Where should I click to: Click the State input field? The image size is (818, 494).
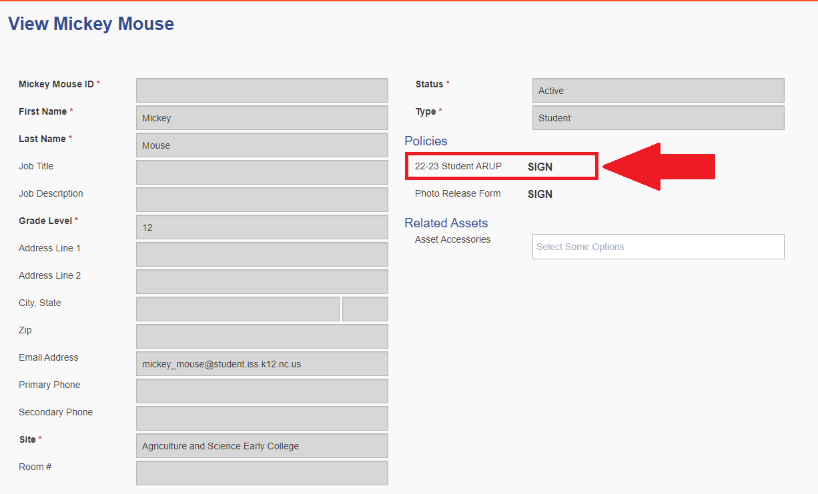pyautogui.click(x=365, y=309)
